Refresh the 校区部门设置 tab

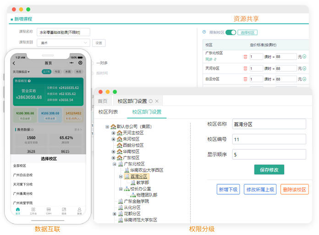(150, 101)
